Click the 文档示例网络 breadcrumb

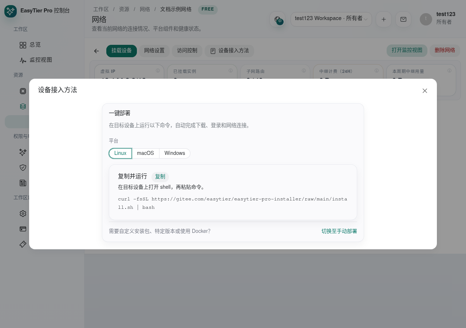pos(176,9)
